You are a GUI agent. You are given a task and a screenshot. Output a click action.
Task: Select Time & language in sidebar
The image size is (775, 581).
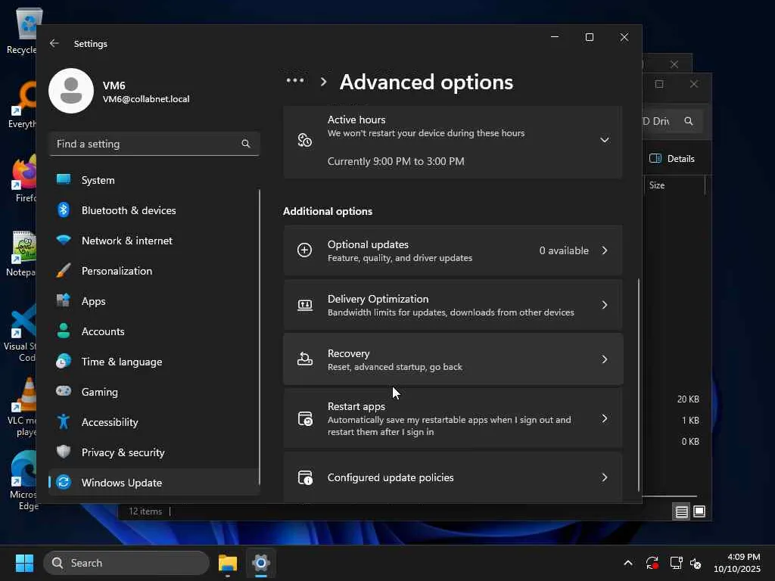pos(121,362)
